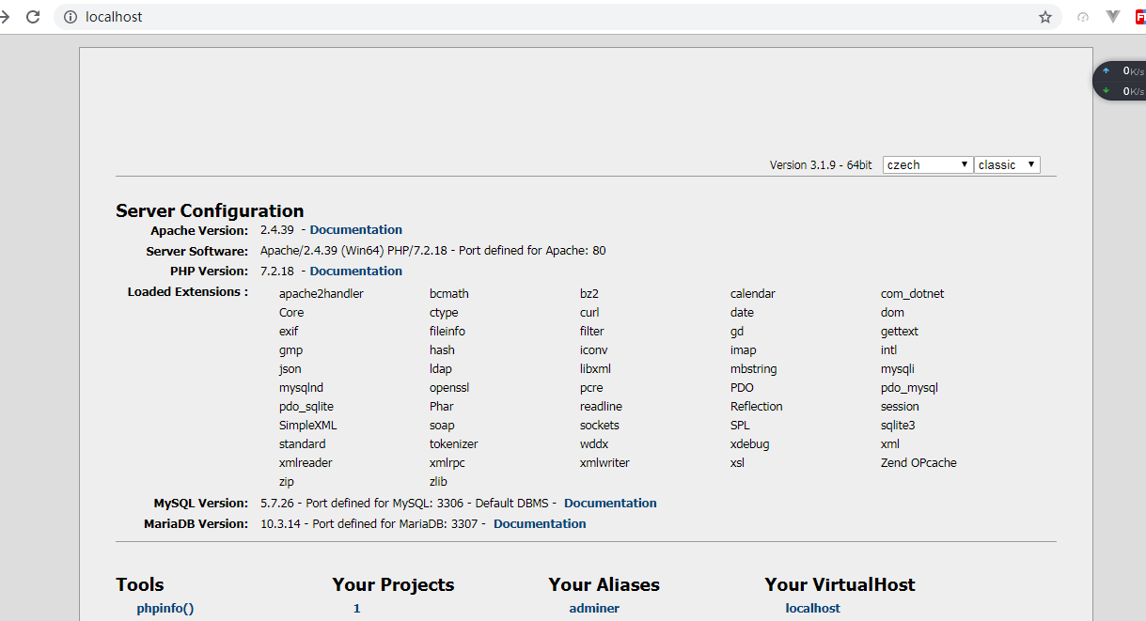Open project 1 under Your Projects

pyautogui.click(x=357, y=609)
